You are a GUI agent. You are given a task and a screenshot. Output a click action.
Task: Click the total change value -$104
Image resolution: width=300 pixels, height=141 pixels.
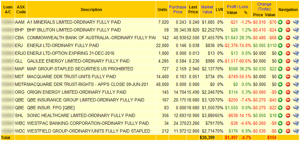point(271,137)
